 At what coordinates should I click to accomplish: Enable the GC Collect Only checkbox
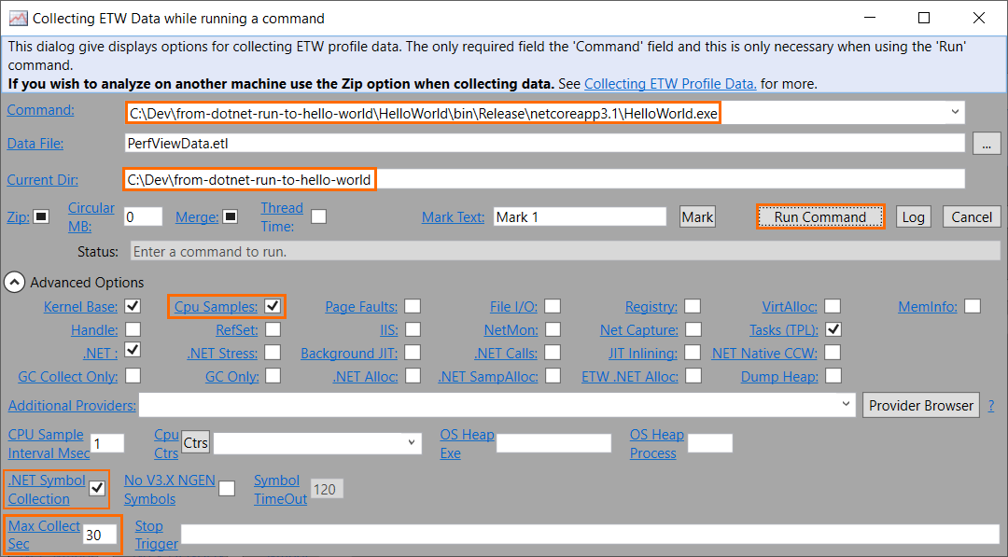point(133,375)
